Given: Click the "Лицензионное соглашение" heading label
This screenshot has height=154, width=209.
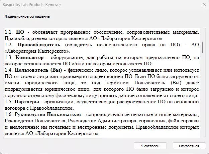Looking at the screenshot, I should coord(27,16).
